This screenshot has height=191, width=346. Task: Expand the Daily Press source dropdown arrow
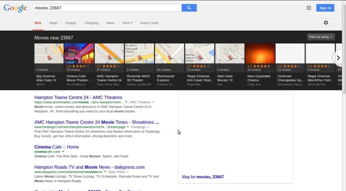click(128, 172)
